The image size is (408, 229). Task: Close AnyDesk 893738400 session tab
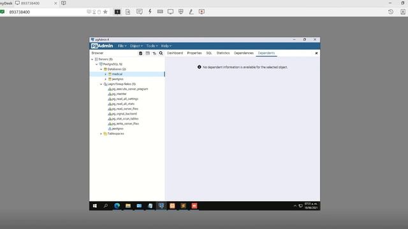[x=55, y=3]
